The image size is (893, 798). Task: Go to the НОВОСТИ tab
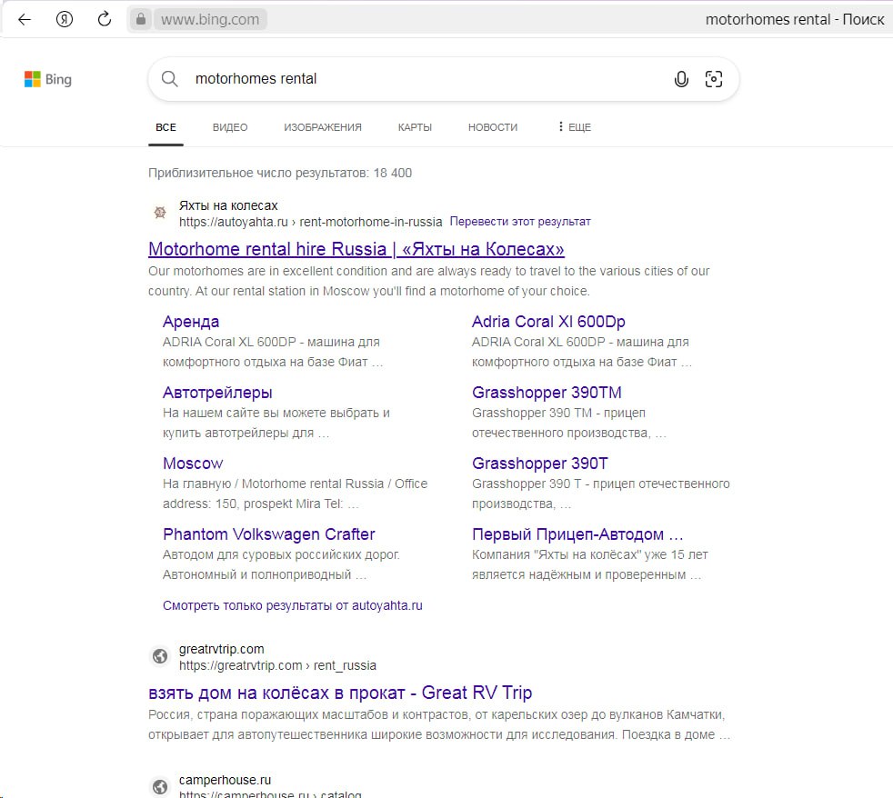tap(493, 127)
